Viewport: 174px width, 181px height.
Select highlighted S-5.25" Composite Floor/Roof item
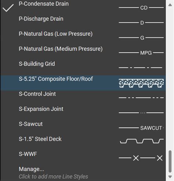tap(83, 83)
